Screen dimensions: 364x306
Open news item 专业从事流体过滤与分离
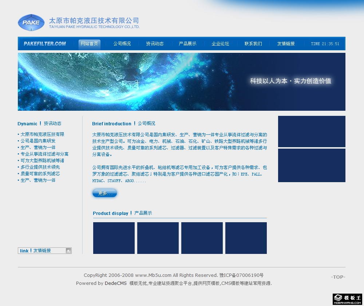[x=44, y=154]
